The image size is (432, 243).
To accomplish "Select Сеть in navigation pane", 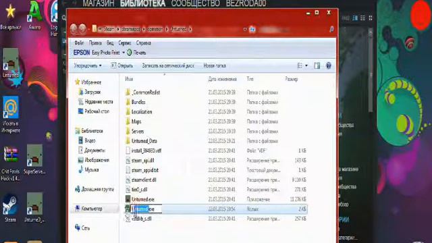I will (x=82, y=228).
